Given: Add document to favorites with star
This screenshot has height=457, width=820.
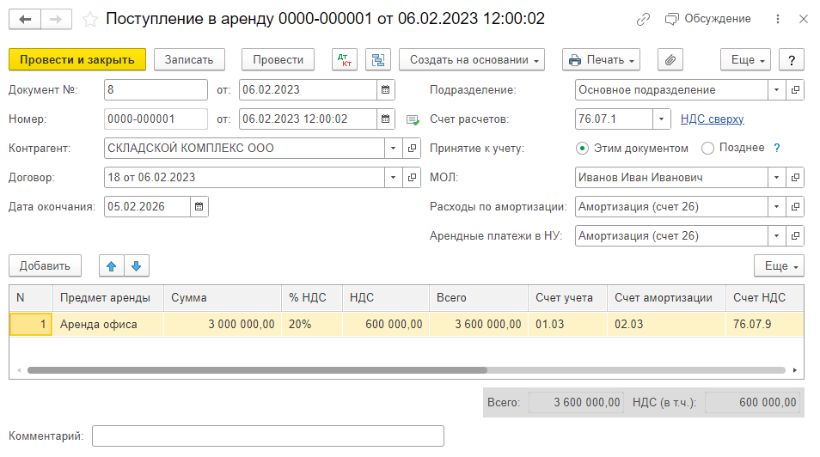Looking at the screenshot, I should [89, 19].
